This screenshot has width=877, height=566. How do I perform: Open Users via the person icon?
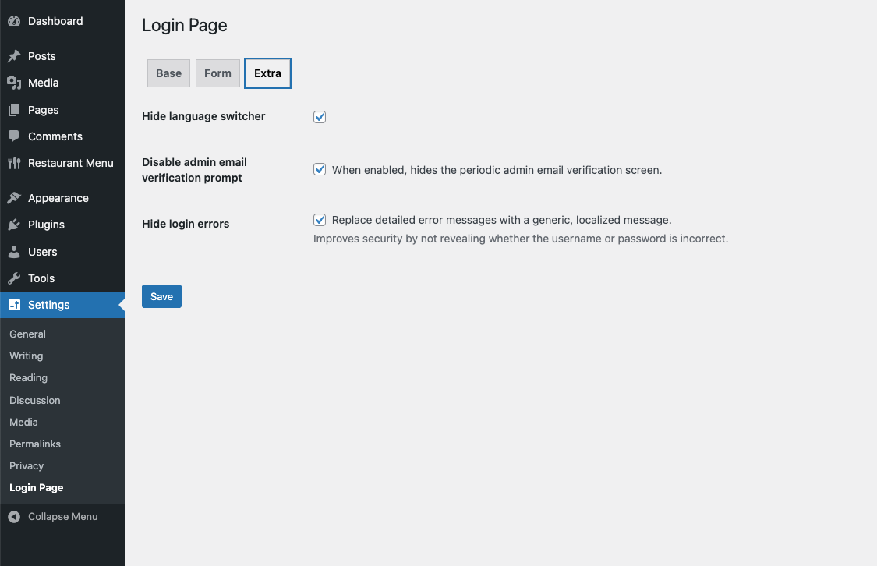pyautogui.click(x=14, y=251)
